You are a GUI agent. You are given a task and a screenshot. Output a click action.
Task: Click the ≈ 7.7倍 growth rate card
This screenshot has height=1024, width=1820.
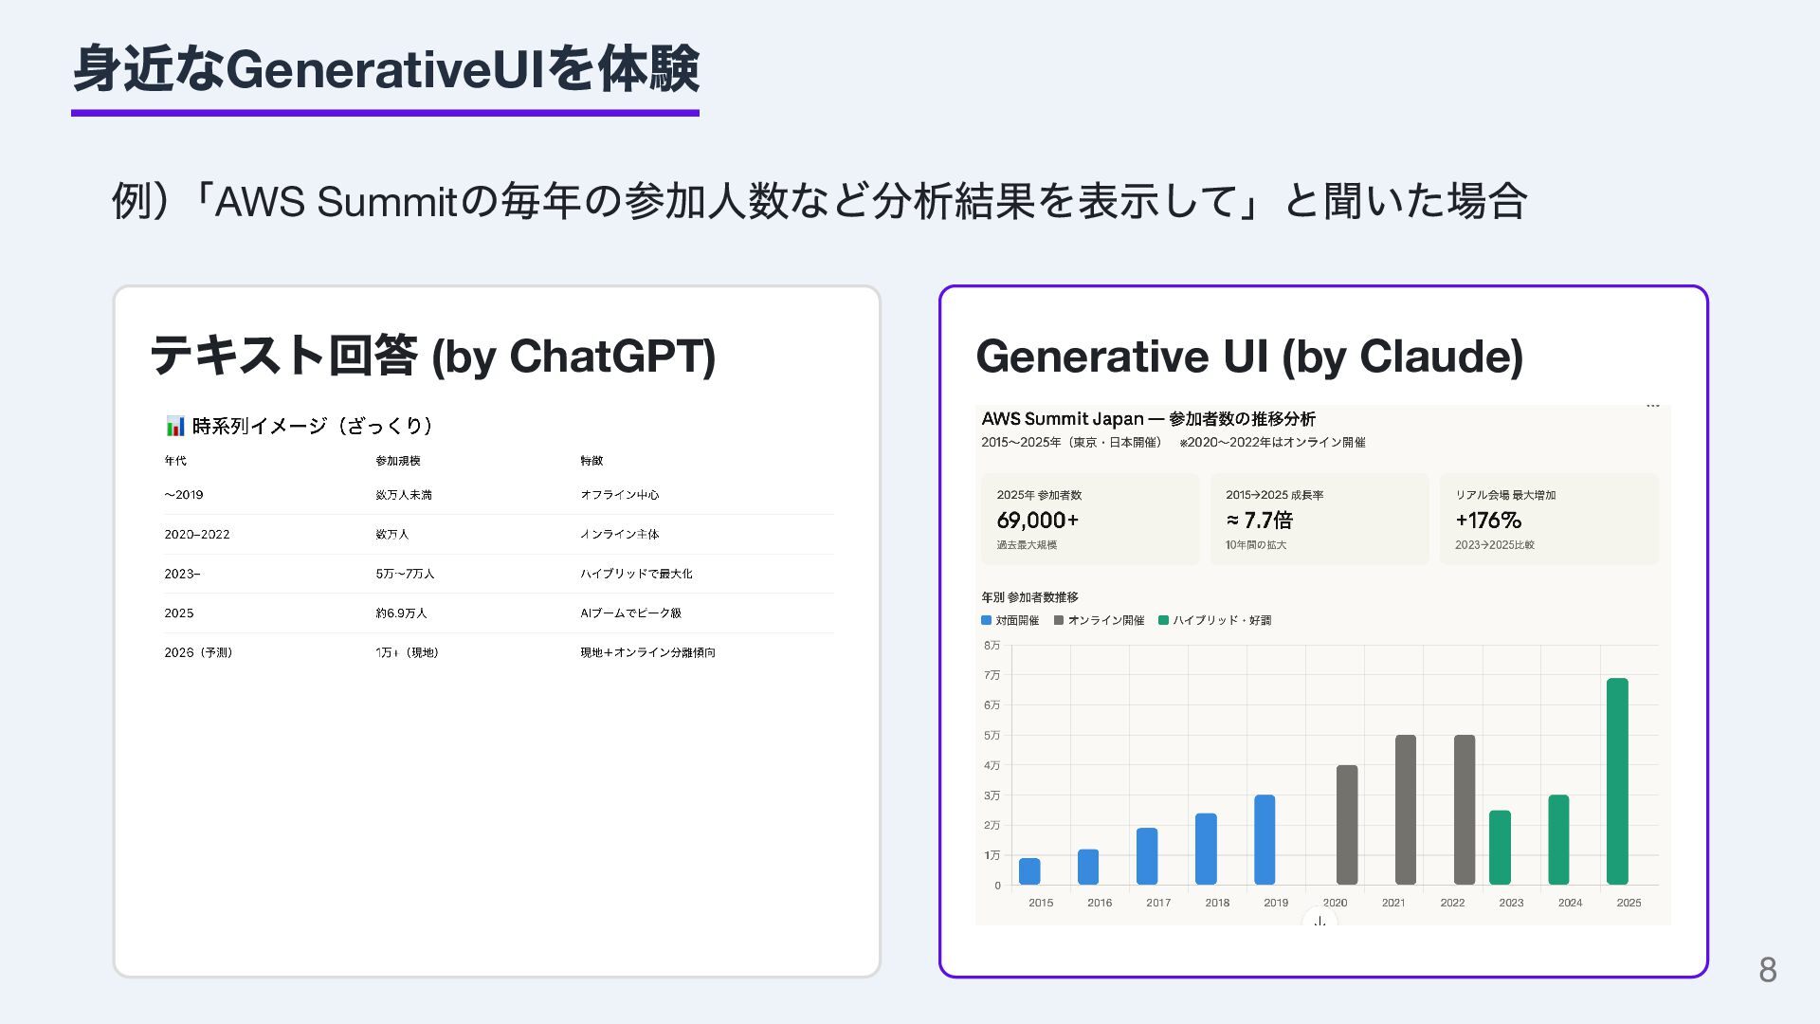(1319, 520)
